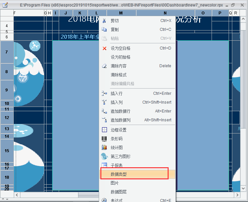
Task: Click the scissors icon for 剪切
Action: [x=104, y=21]
